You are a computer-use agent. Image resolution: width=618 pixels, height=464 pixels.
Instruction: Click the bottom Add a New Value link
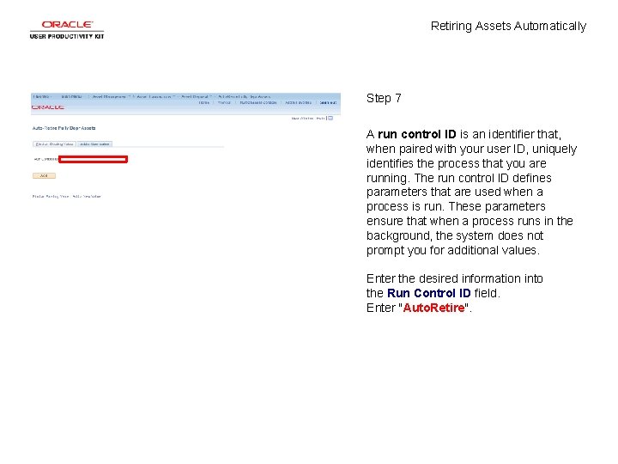87,197
